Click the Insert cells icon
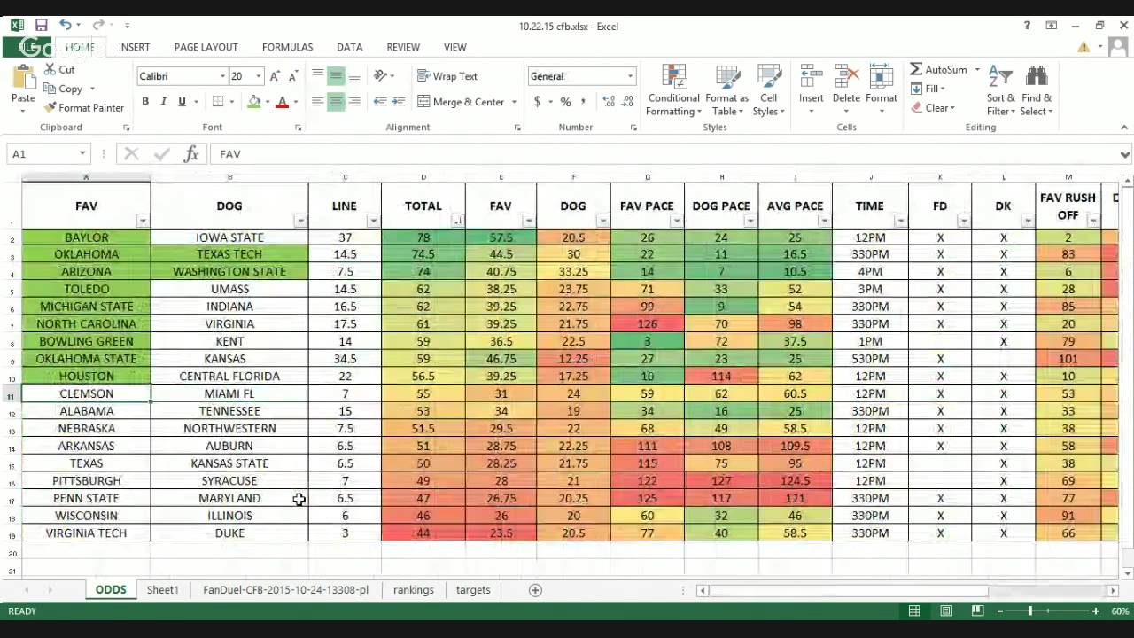This screenshot has height=638, width=1134. point(811,77)
